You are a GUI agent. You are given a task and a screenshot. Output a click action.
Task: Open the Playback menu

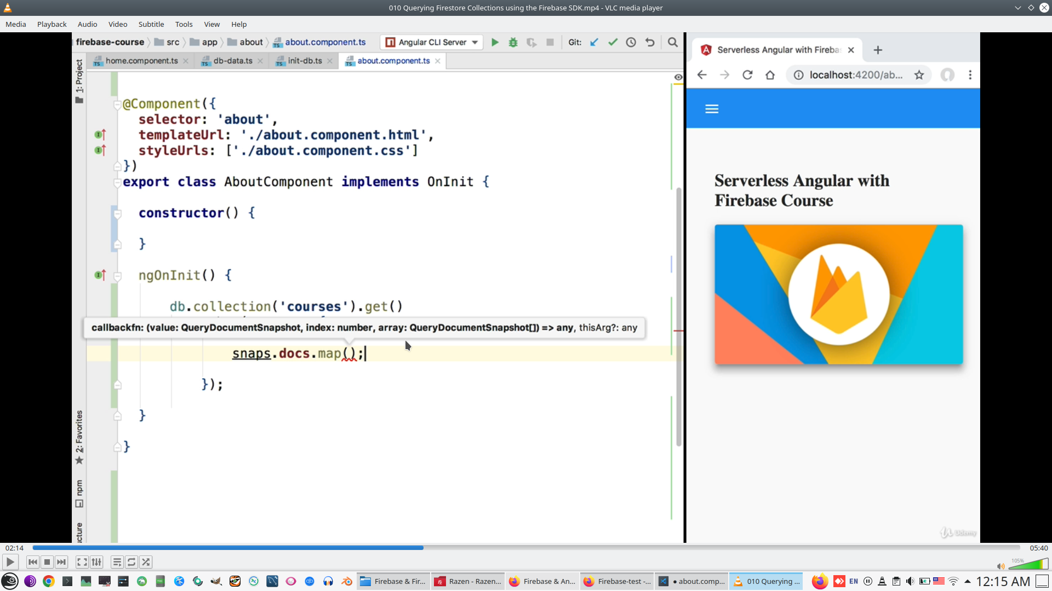pyautogui.click(x=52, y=24)
